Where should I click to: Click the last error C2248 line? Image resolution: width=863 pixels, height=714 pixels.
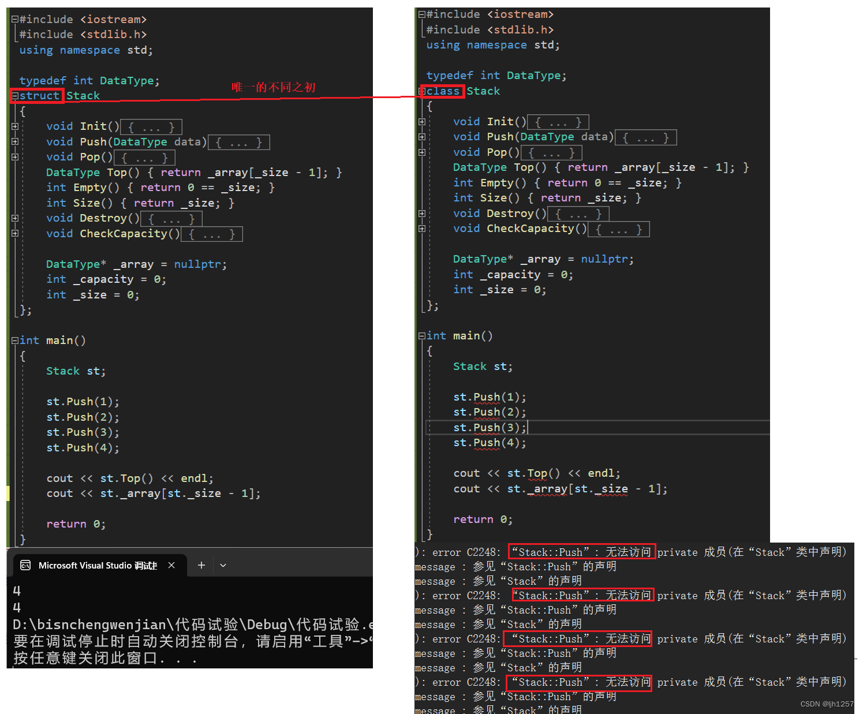click(631, 682)
